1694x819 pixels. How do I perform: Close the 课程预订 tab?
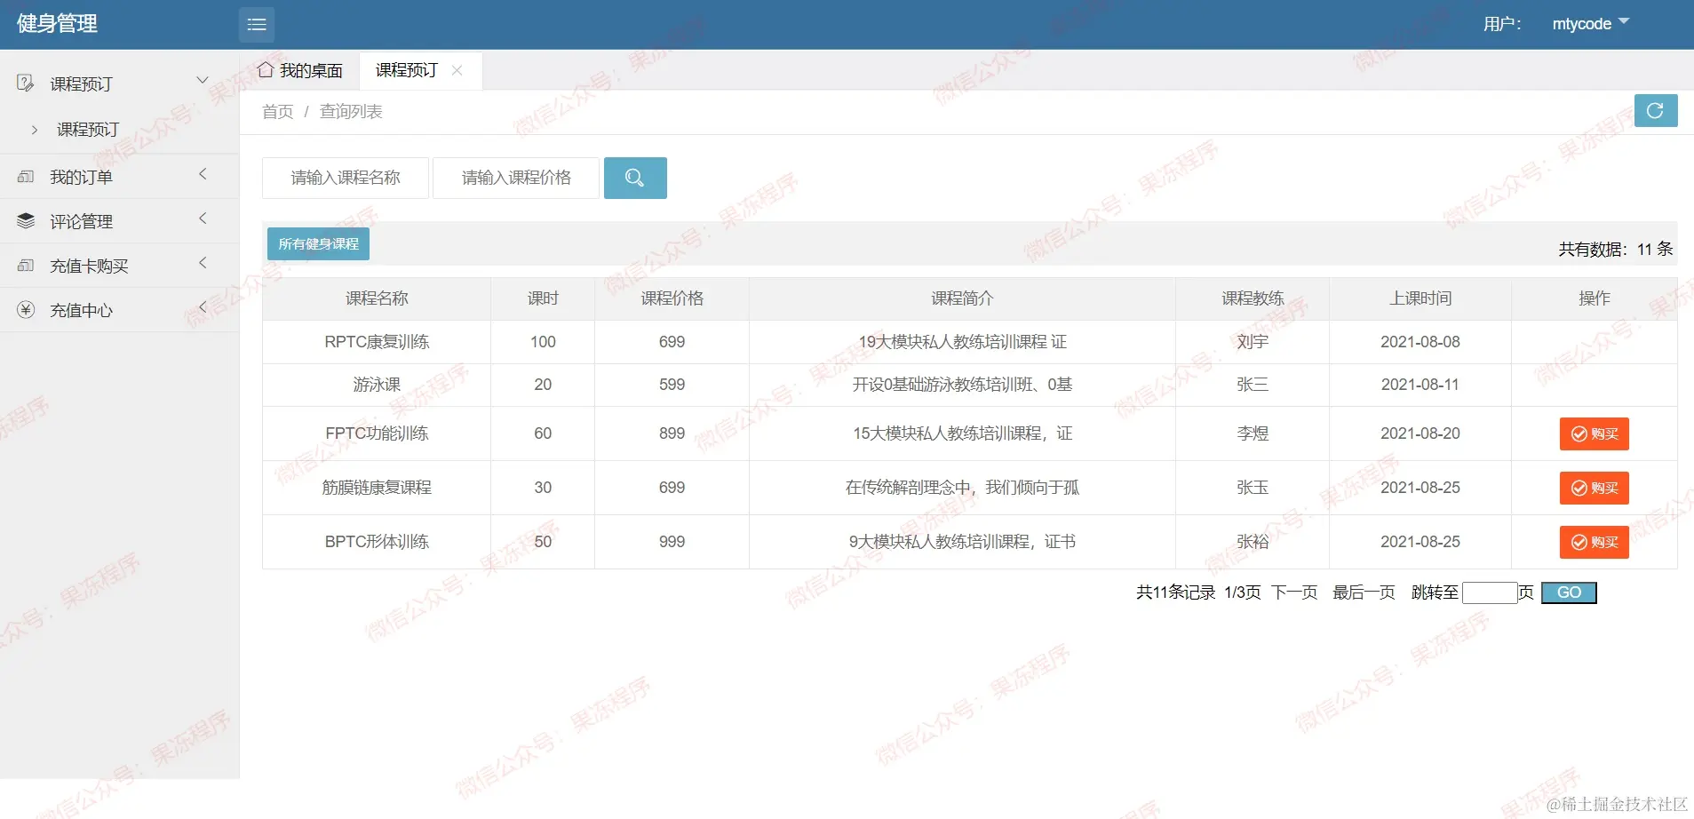tap(457, 70)
